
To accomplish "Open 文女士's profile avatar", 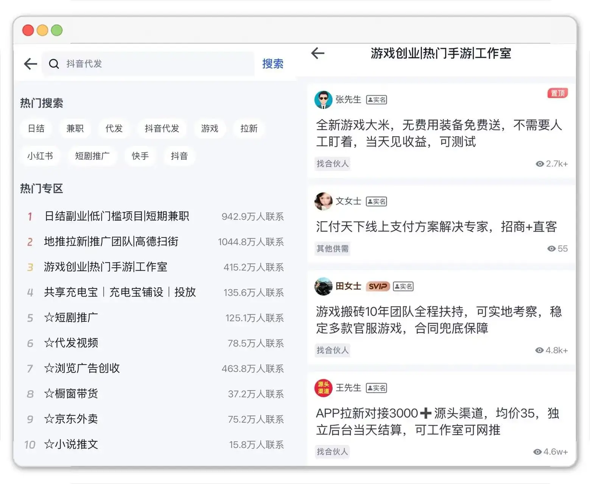I will (x=323, y=201).
